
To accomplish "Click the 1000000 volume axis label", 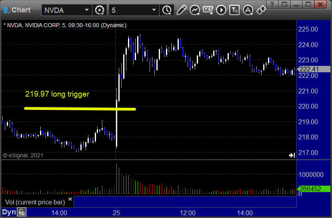I will point(311,174).
